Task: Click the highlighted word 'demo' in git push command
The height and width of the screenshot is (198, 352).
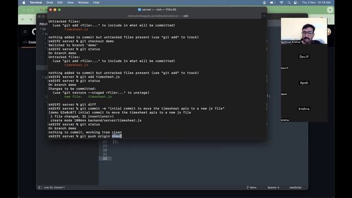Action: (117, 136)
